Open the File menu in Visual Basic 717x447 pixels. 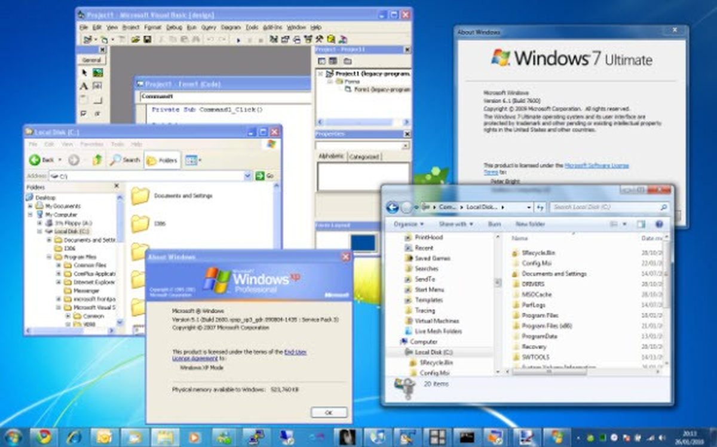point(84,27)
